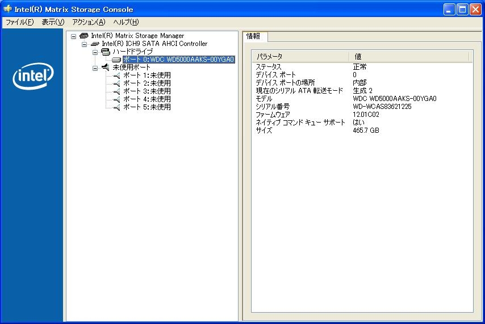Maximize the Matrix Storage Console window
This screenshot has height=324, width=485.
(x=462, y=10)
